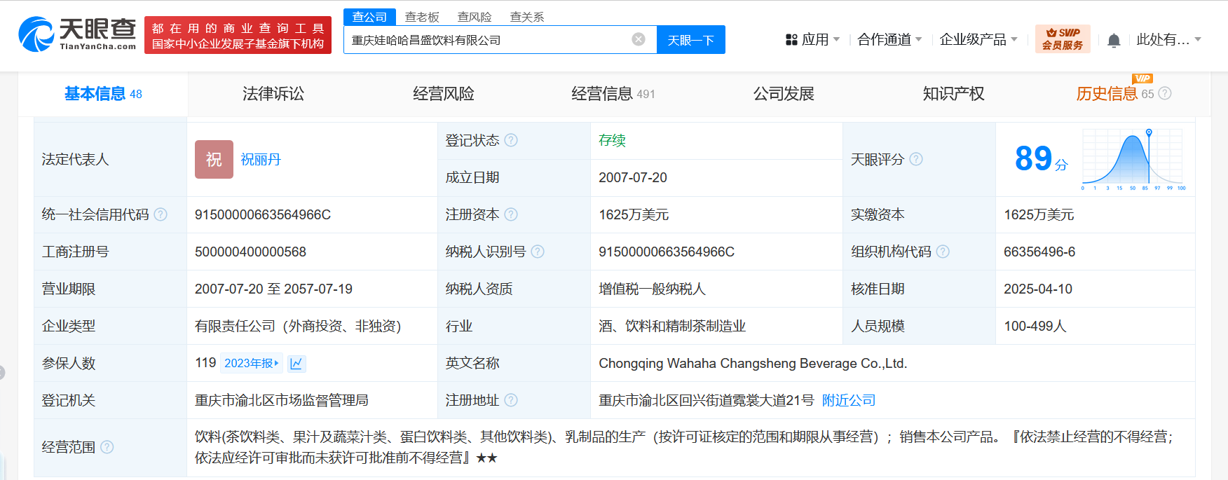The width and height of the screenshot is (1228, 480).
Task: Switch to the 知识产权 tab
Action: point(953,94)
